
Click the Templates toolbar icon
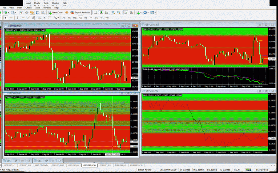152,12
